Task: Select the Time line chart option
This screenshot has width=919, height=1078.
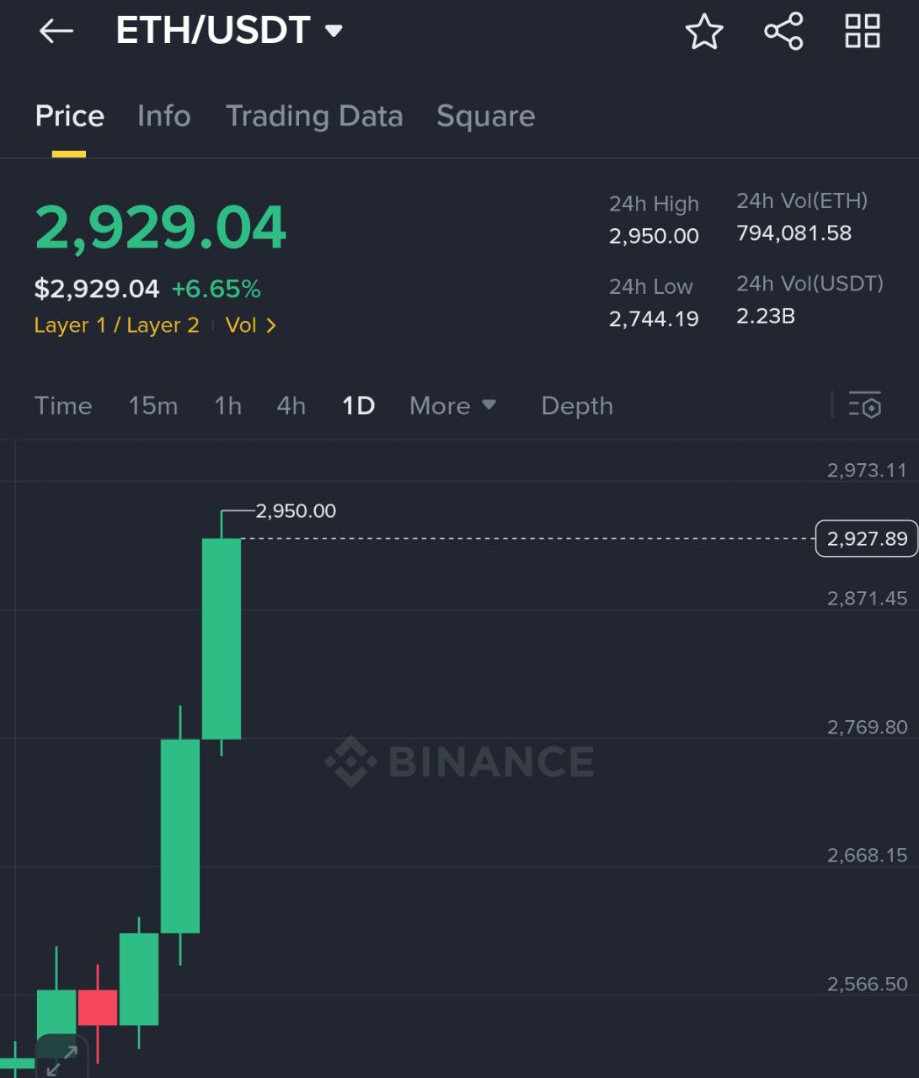Action: [63, 406]
